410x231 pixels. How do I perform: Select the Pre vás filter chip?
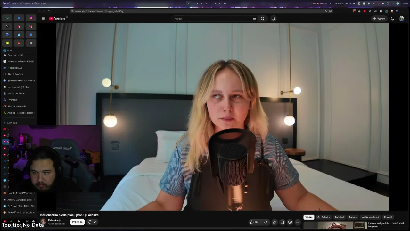[x=353, y=217]
